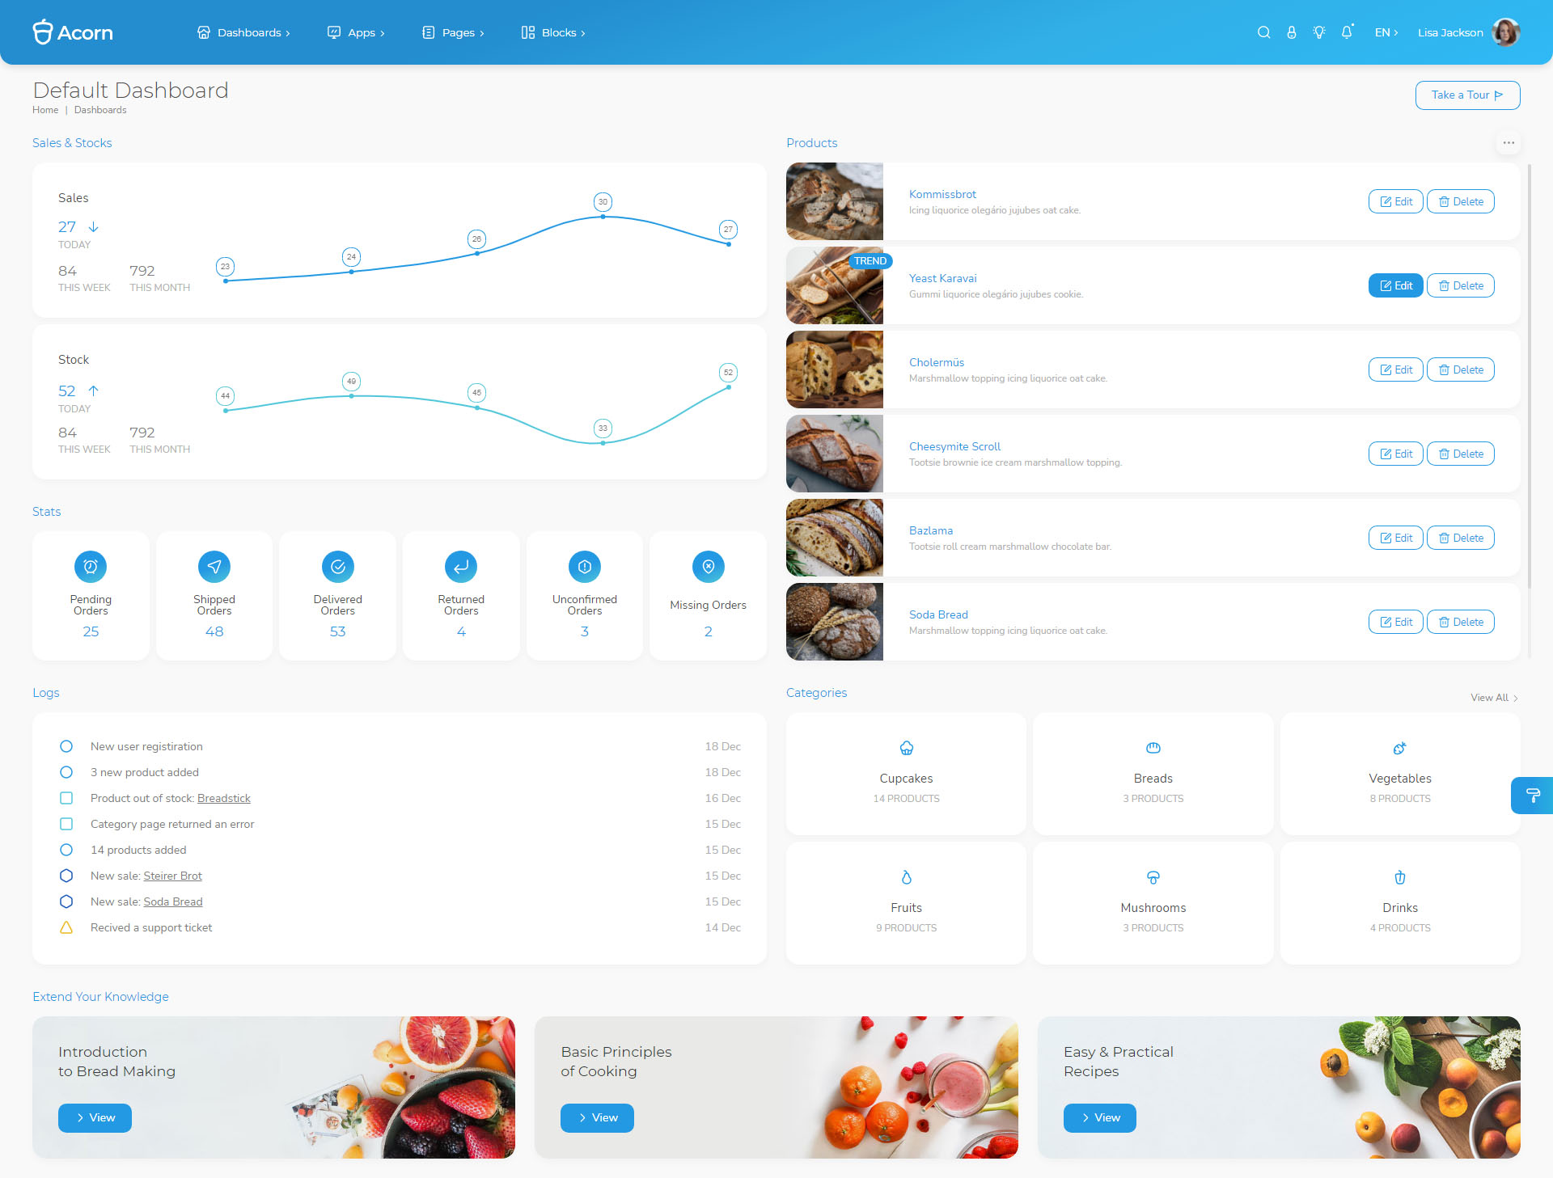Click the Unconfirmed Orders icon
1553x1178 pixels.
point(584,567)
